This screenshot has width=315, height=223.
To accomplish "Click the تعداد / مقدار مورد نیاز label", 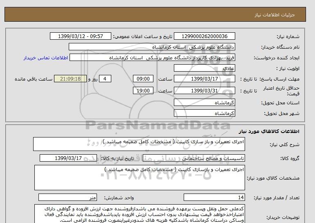I will tap(277, 198).
